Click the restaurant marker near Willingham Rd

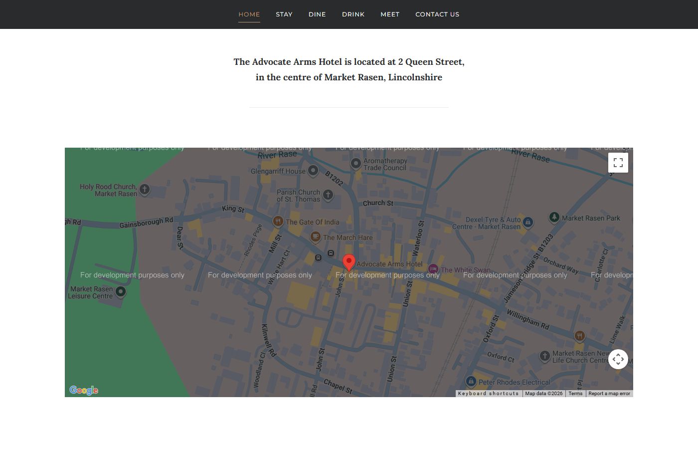[x=579, y=336]
